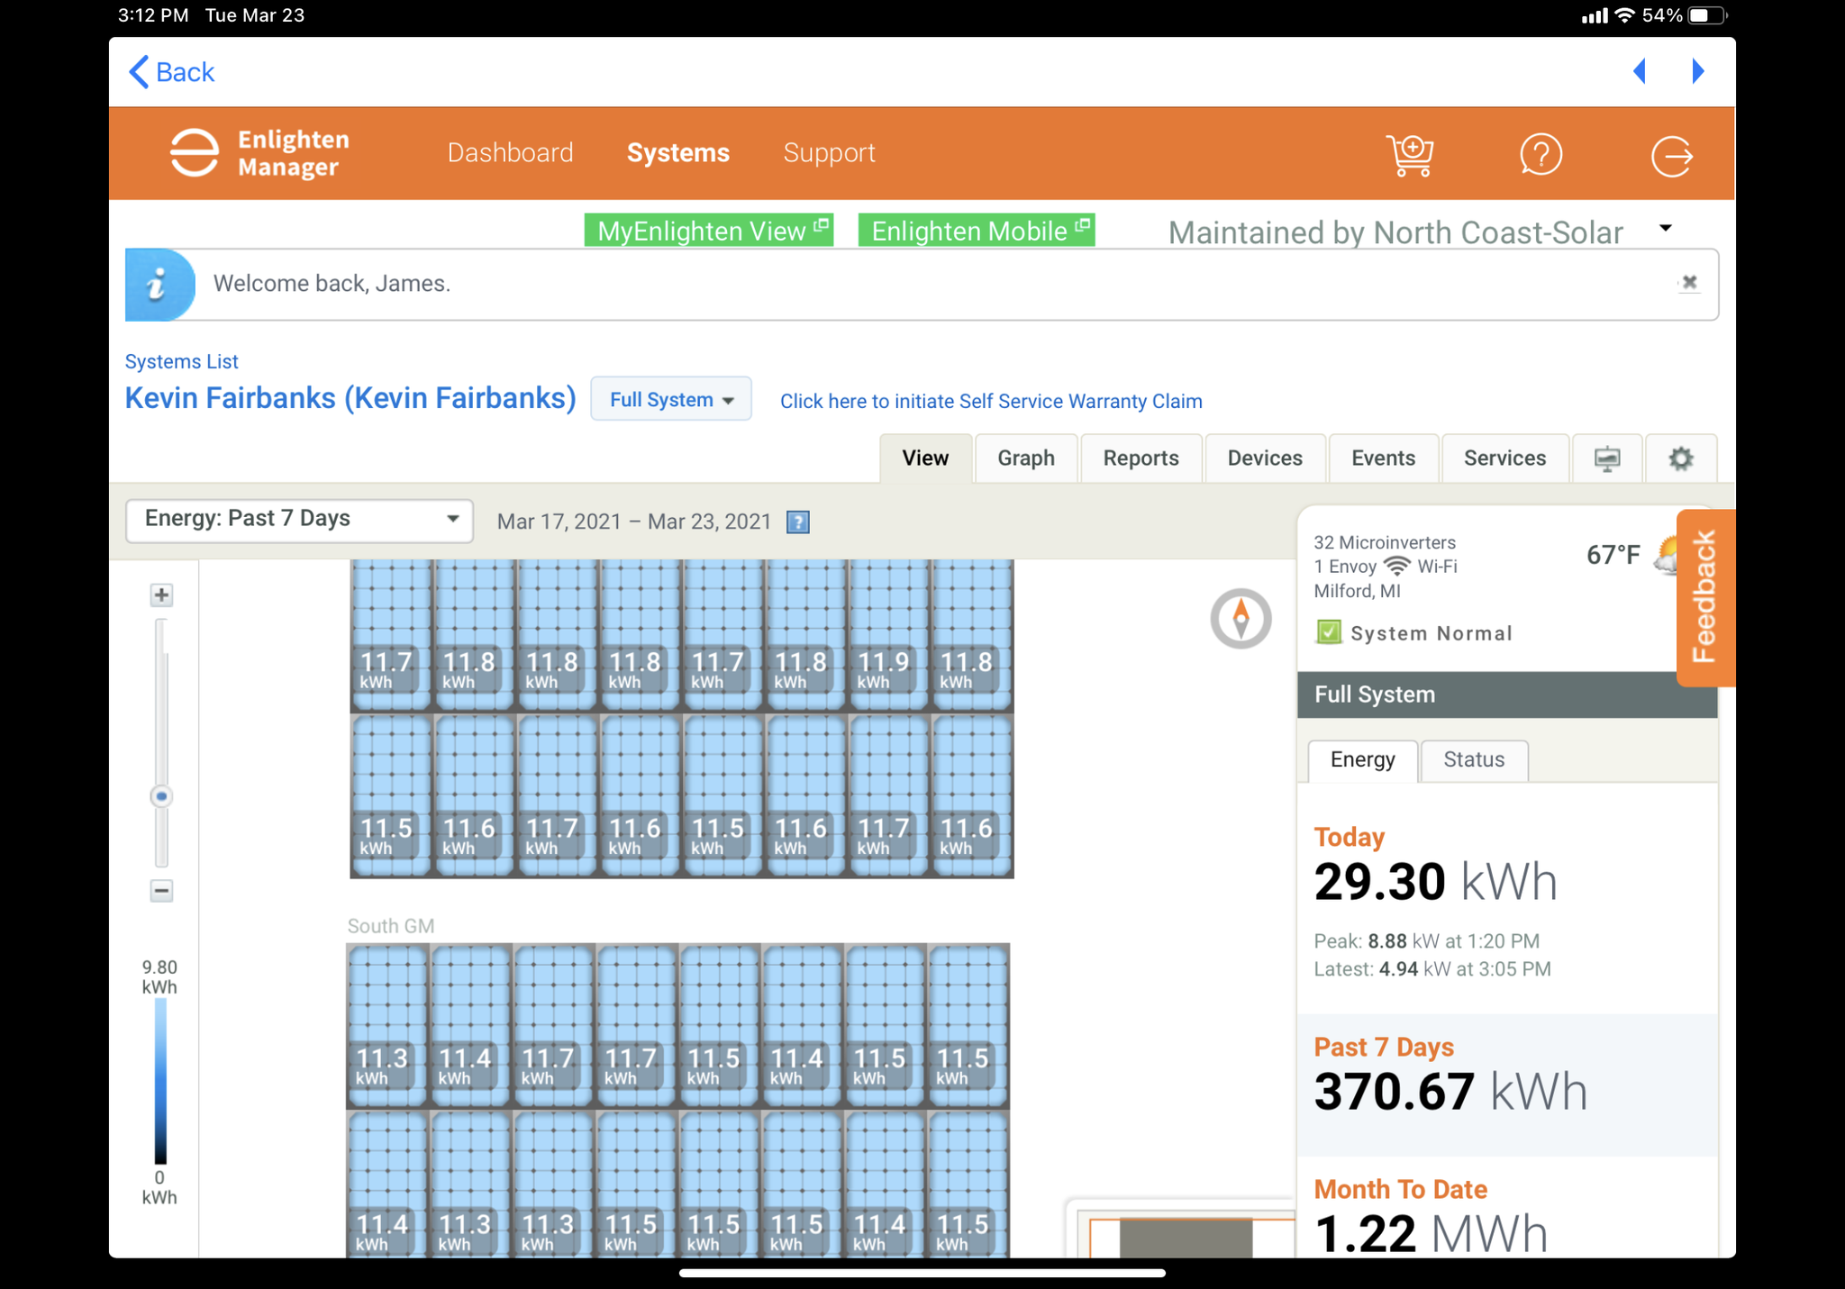Click the date range help icon
Screen dimensions: 1845x1289
[x=798, y=522]
